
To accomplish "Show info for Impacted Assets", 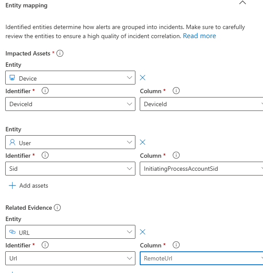I will click(x=60, y=53).
